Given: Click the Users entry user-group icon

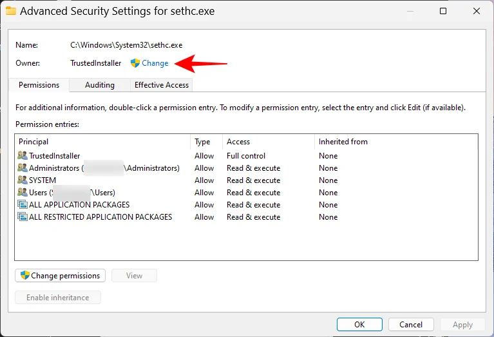Looking at the screenshot, I should point(23,192).
